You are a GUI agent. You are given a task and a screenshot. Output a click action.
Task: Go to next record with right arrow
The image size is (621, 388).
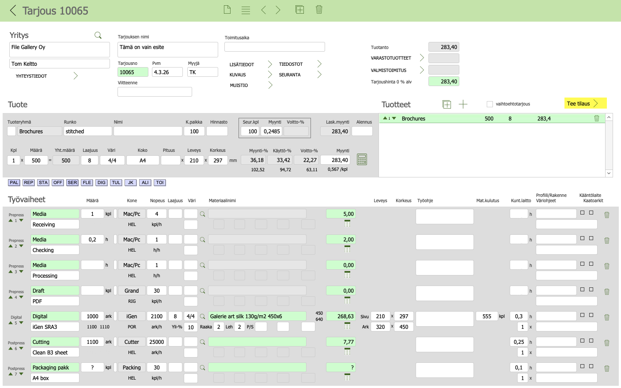click(x=278, y=10)
